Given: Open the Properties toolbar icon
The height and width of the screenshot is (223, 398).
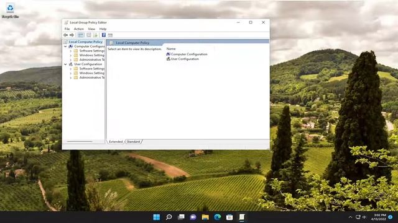Looking at the screenshot, I should click(x=88, y=35).
